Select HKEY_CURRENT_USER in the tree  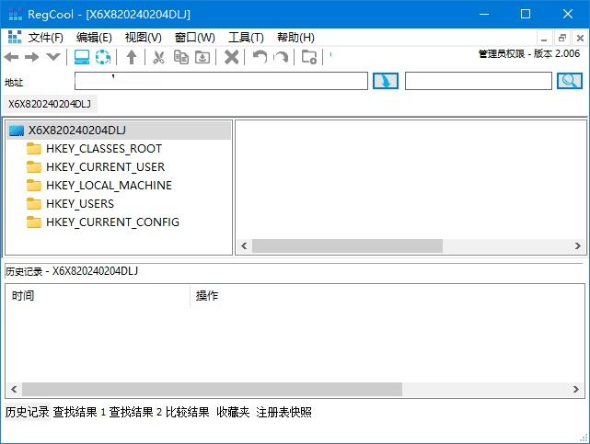[105, 167]
